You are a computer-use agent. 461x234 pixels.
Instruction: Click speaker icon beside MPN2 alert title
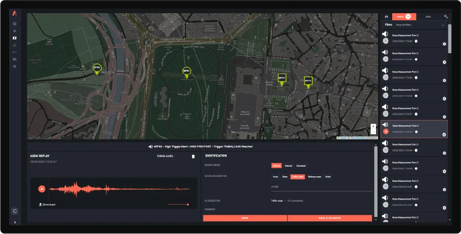[x=150, y=146]
